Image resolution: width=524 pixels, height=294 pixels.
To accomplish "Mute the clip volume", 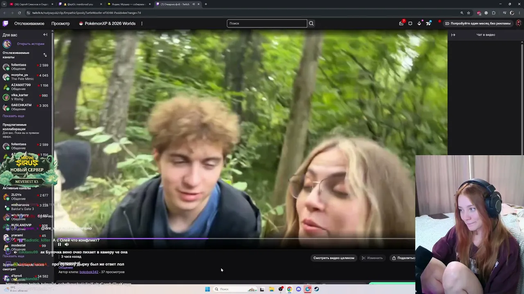I will pyautogui.click(x=67, y=245).
